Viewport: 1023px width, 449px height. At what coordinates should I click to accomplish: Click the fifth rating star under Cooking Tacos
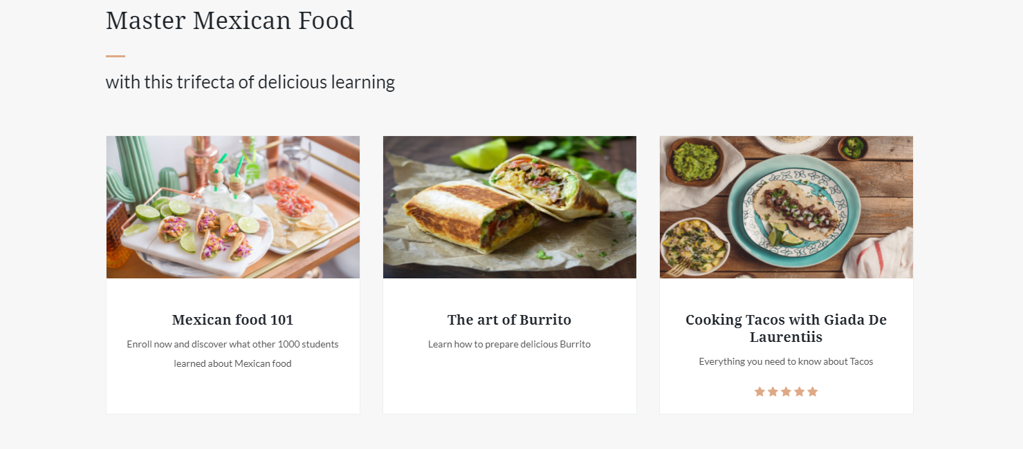pos(812,392)
